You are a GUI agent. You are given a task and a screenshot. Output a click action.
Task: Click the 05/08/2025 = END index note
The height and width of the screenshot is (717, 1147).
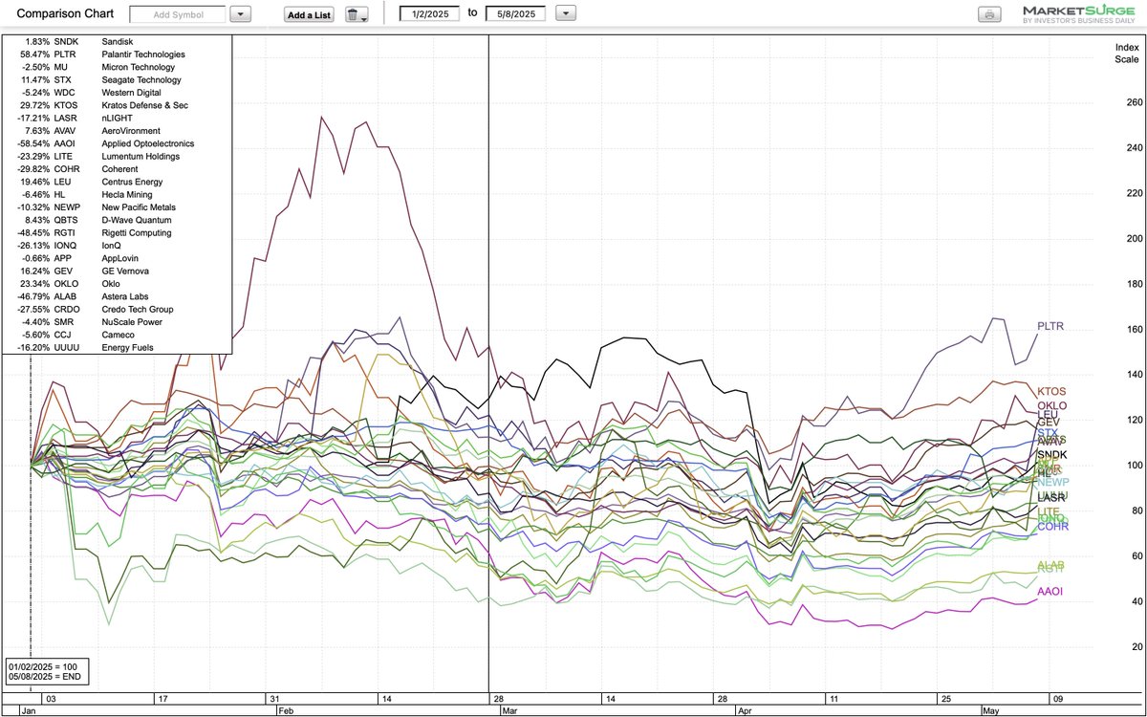pyautogui.click(x=44, y=675)
